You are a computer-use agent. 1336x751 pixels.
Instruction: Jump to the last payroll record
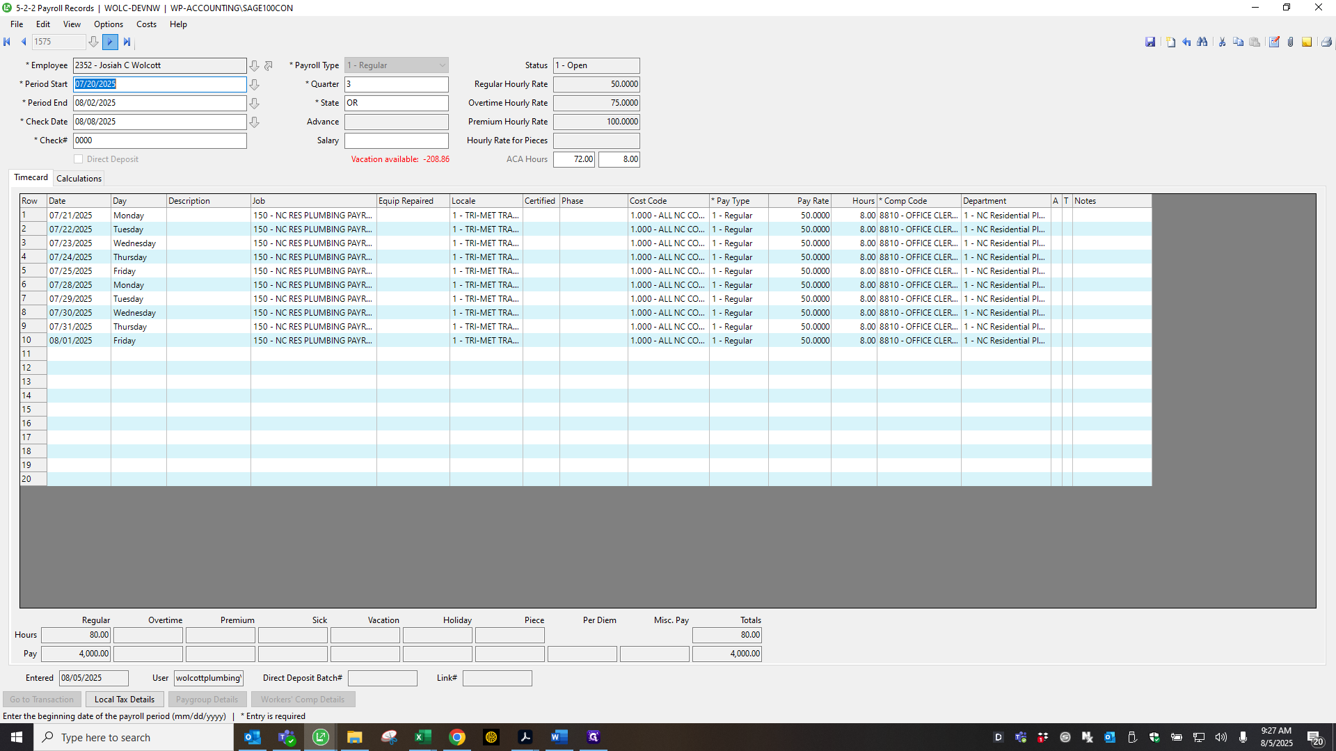coord(127,42)
